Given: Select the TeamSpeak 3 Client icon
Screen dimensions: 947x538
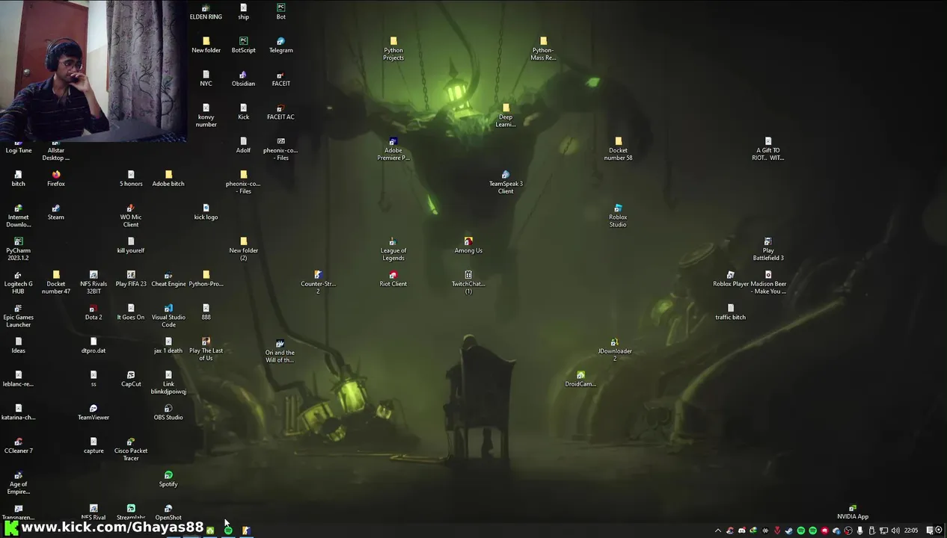Looking at the screenshot, I should point(506,182).
